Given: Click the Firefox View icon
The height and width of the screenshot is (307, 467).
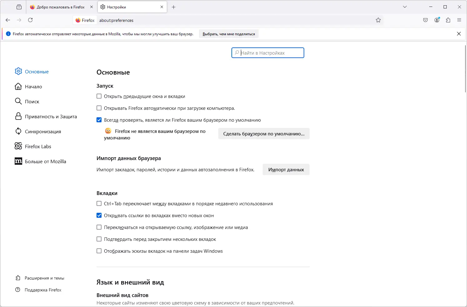Looking at the screenshot, I should point(19,7).
